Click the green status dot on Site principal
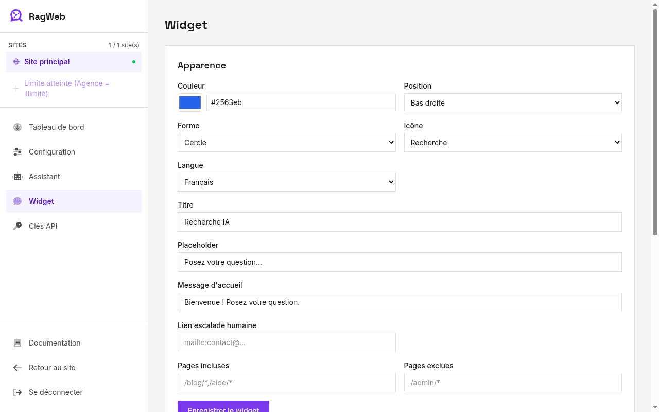Screen dimensions: 659x412 coord(134,62)
